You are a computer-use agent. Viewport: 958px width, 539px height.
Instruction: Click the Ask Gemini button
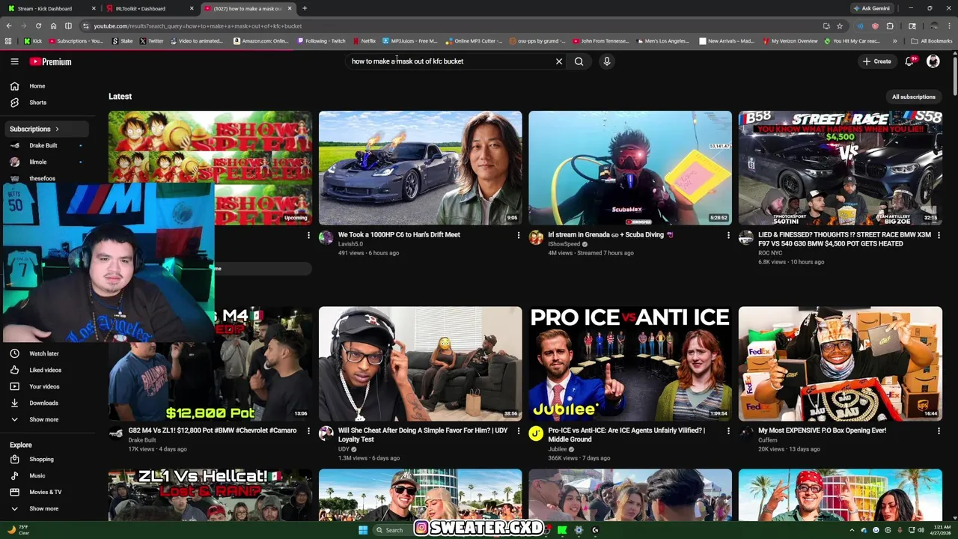coord(872,8)
